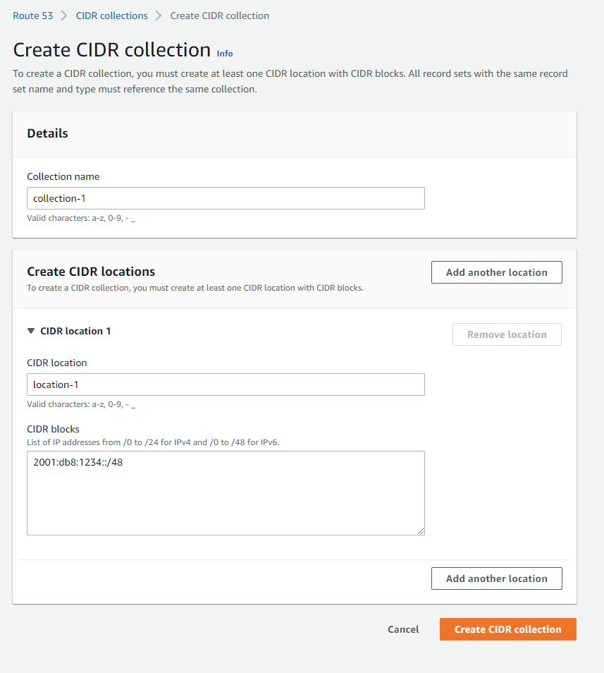Click the Details section header
Image resolution: width=604 pixels, height=673 pixels.
47,133
